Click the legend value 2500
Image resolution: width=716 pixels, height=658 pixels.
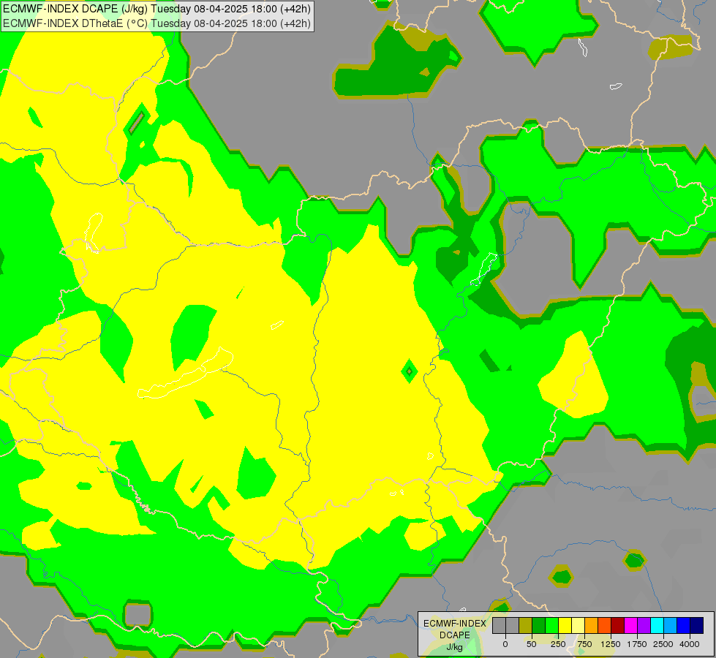(x=663, y=644)
